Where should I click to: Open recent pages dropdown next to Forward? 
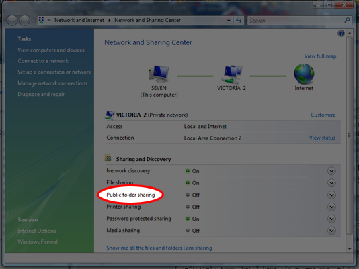point(34,21)
